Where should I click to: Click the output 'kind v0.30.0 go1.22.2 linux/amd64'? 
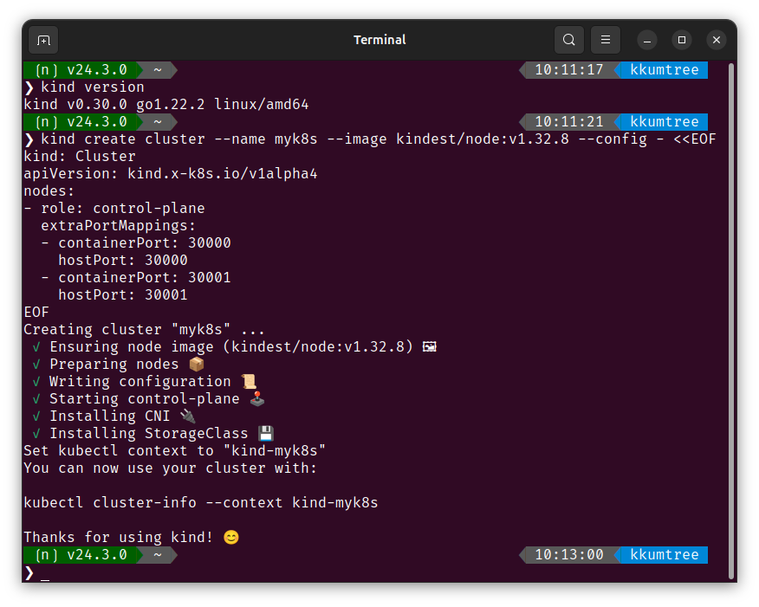[166, 105]
